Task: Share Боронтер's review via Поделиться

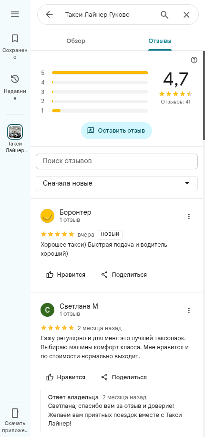Action: (x=123, y=275)
